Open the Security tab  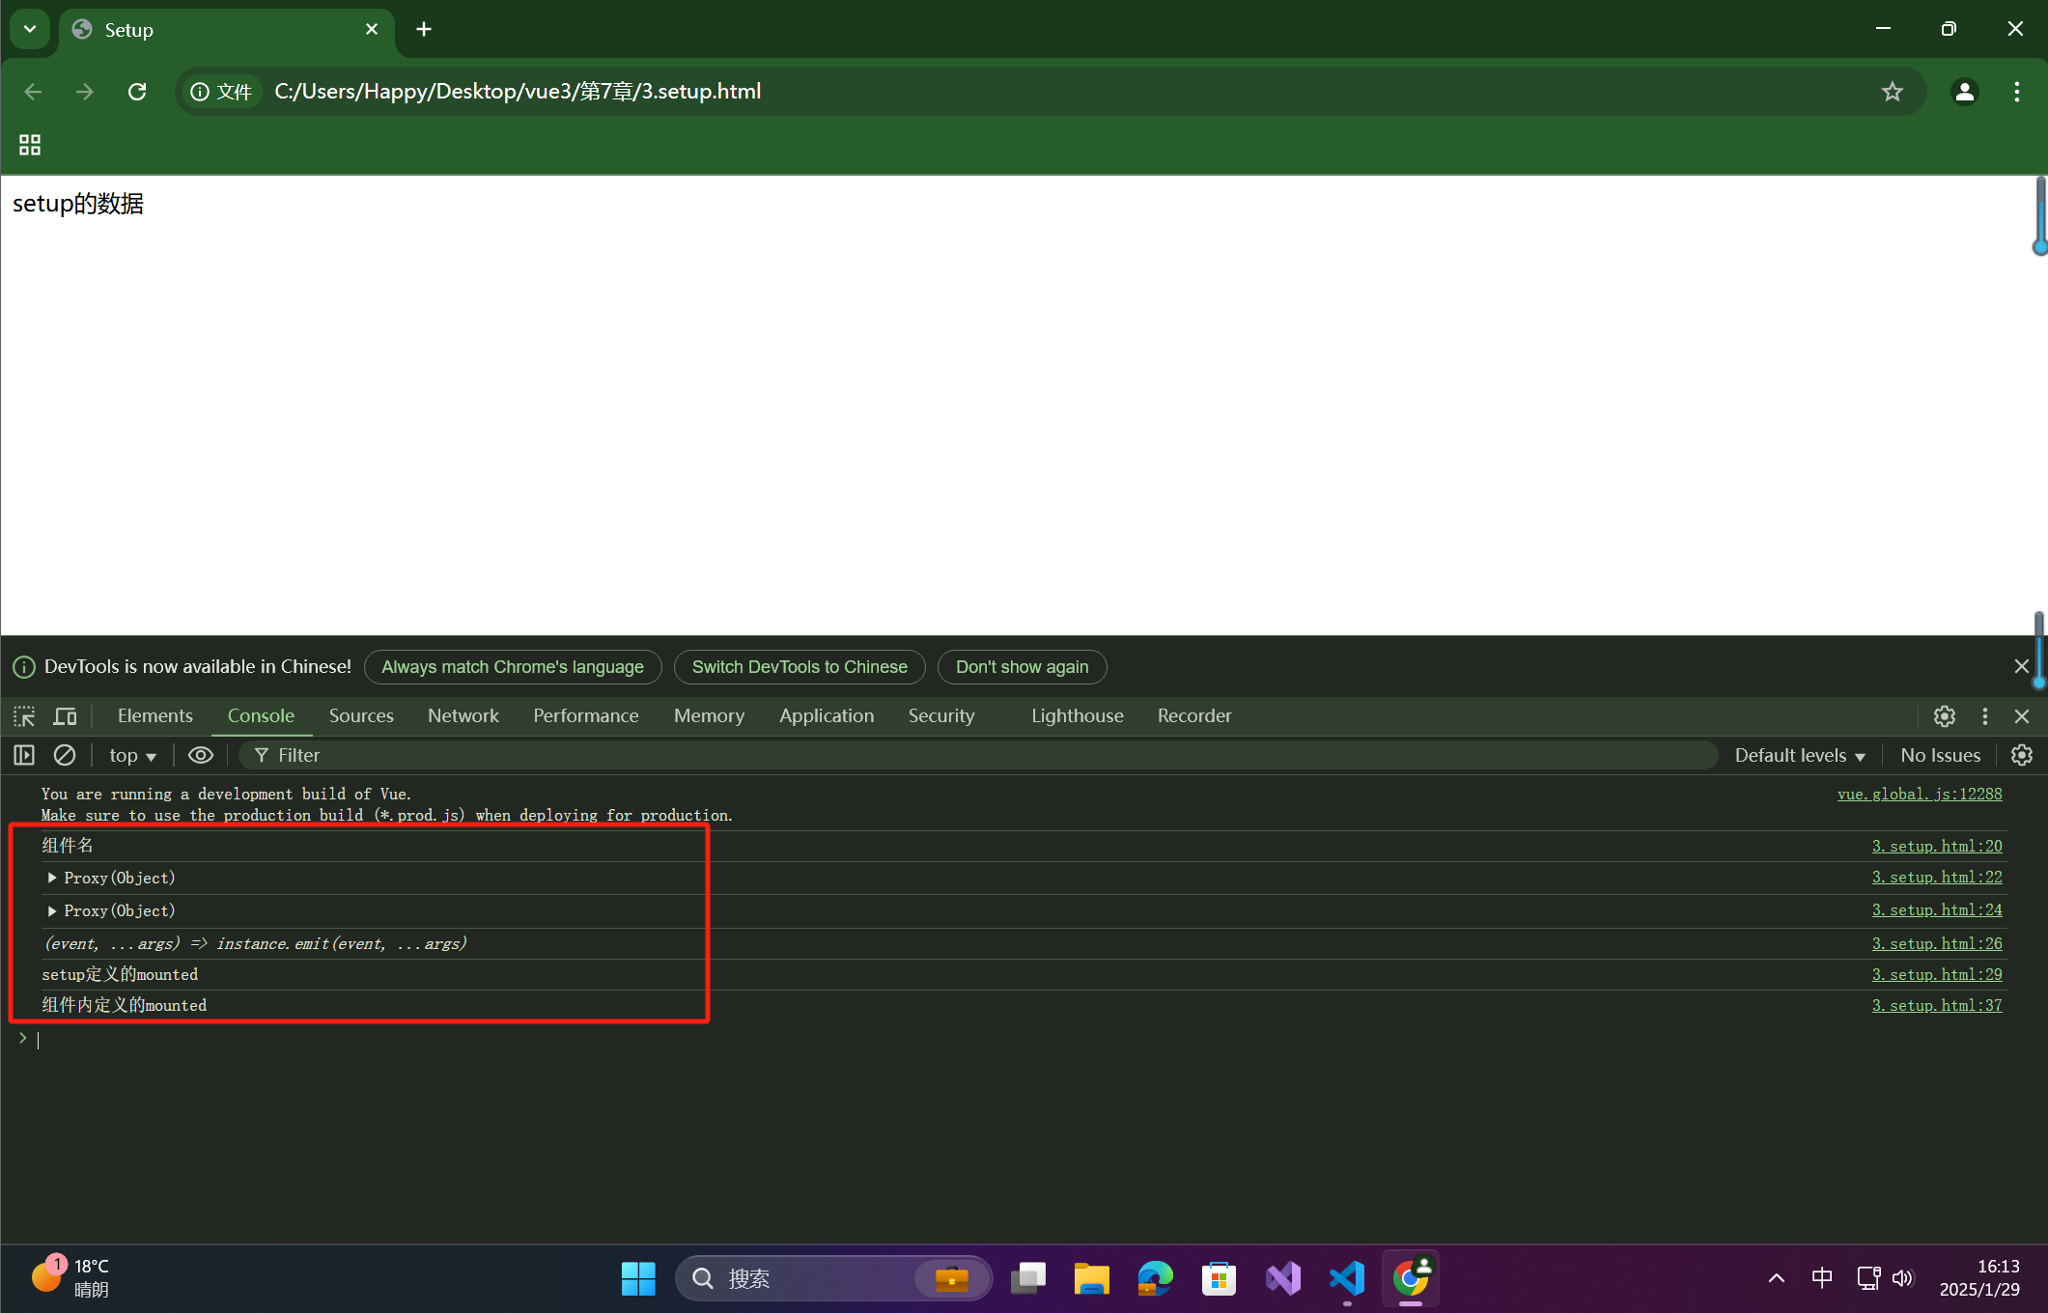coord(941,716)
